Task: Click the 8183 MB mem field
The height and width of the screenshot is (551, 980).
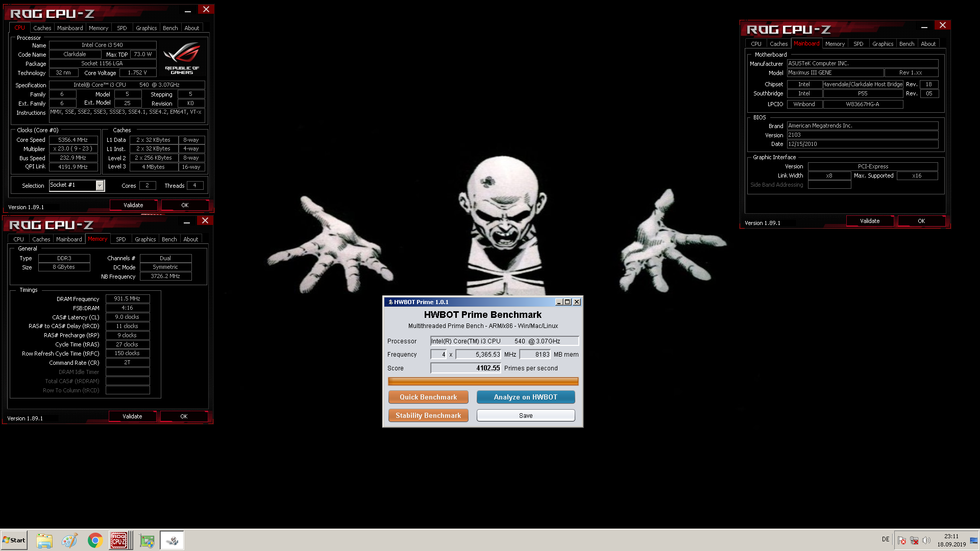Action: tap(535, 355)
